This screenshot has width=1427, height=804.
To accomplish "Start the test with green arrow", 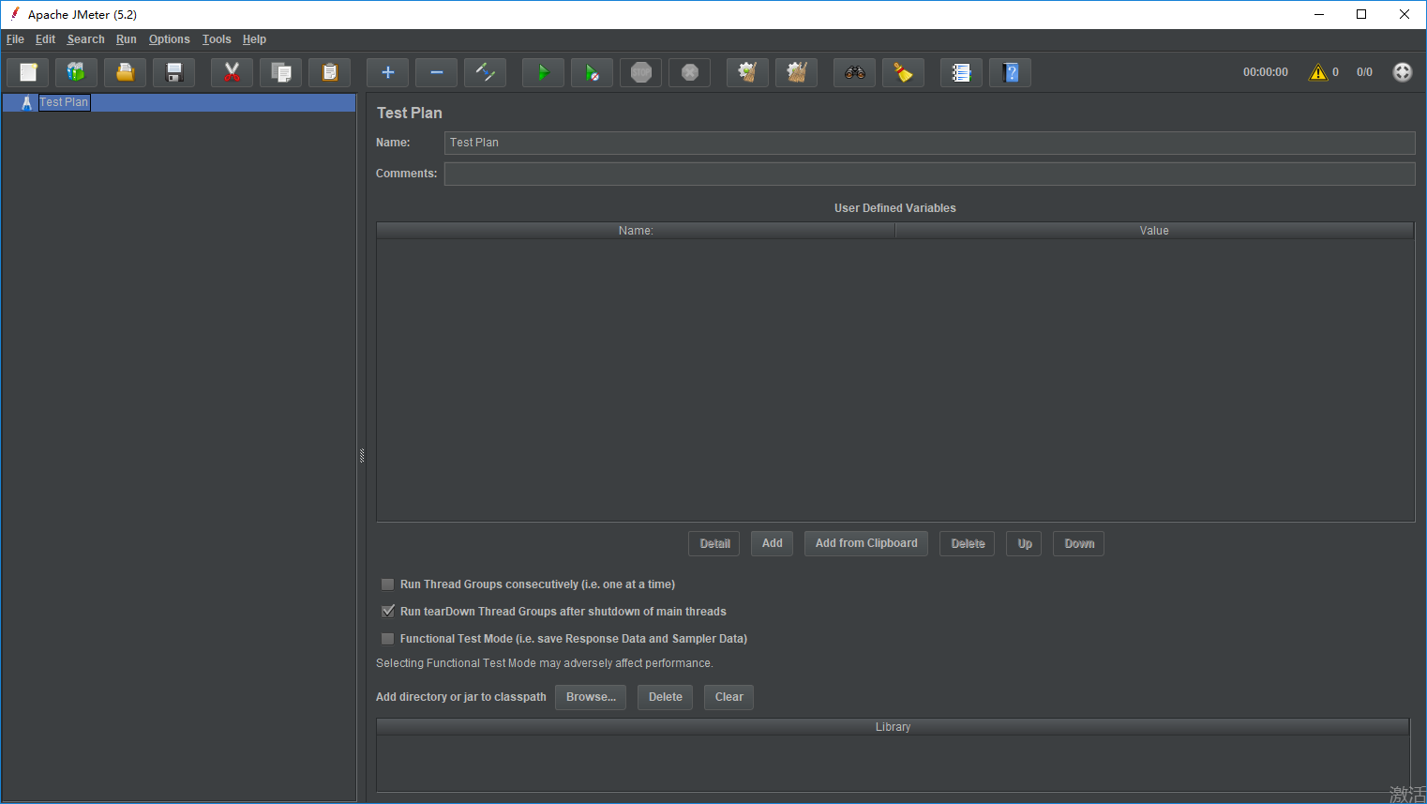I will pos(543,72).
